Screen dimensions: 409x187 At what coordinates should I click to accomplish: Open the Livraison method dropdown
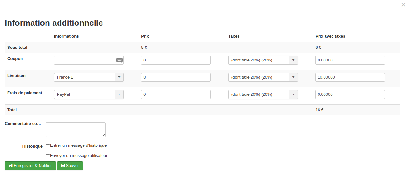coord(119,77)
